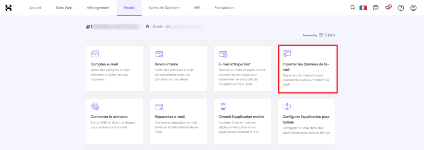Click the Hostinger logo icon
The image size is (424, 150).
(x=9, y=8)
